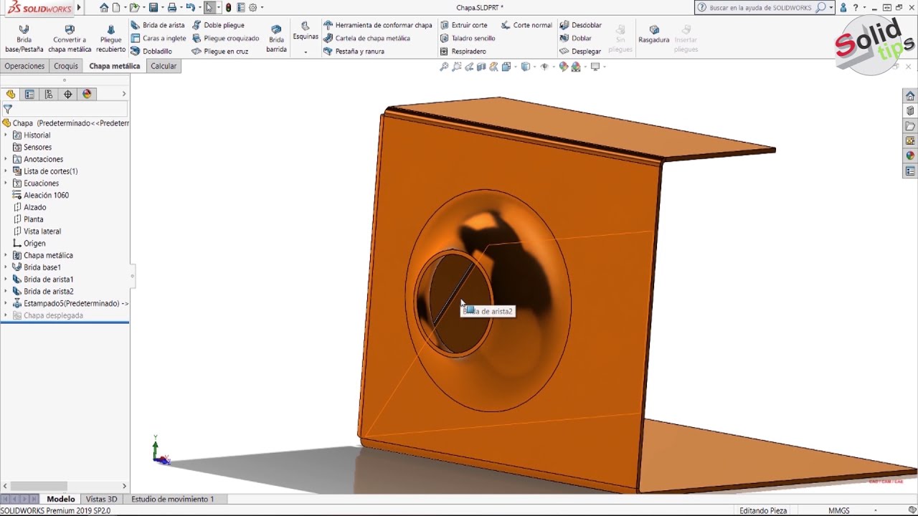Click the Zoom to fit magnifier icon
918x516 pixels.
[x=444, y=67]
